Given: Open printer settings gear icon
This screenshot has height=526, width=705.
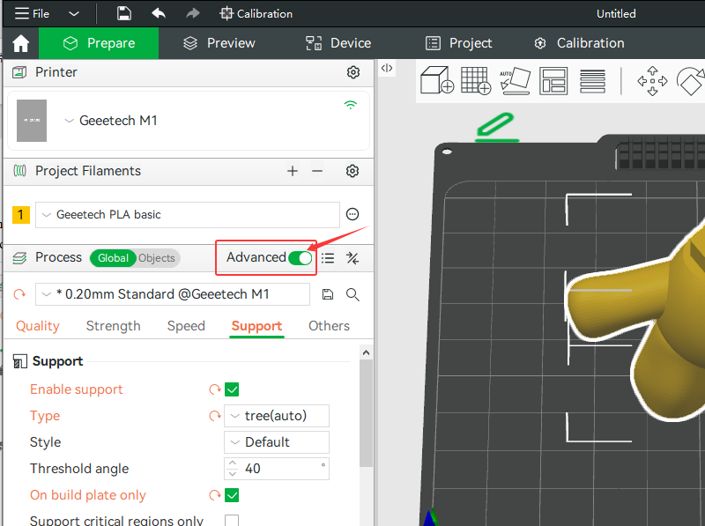Looking at the screenshot, I should click(x=353, y=72).
